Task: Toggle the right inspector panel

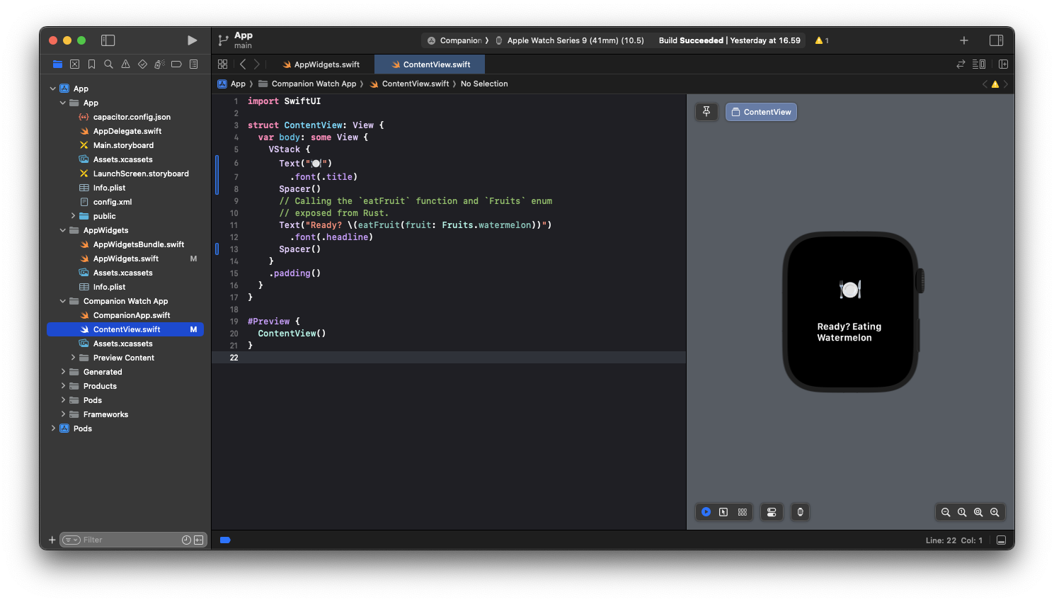Action: (x=996, y=40)
